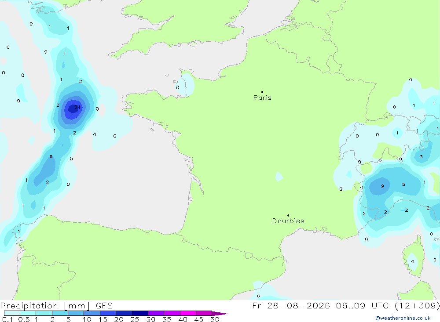Select the purple 30-35 legend swatch
Viewport: 440px width, 322px height.
coord(156,313)
